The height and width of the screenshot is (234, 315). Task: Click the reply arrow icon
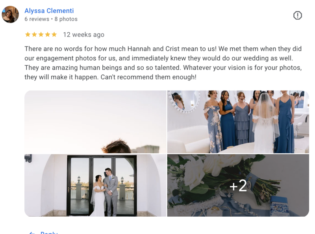pos(32,233)
